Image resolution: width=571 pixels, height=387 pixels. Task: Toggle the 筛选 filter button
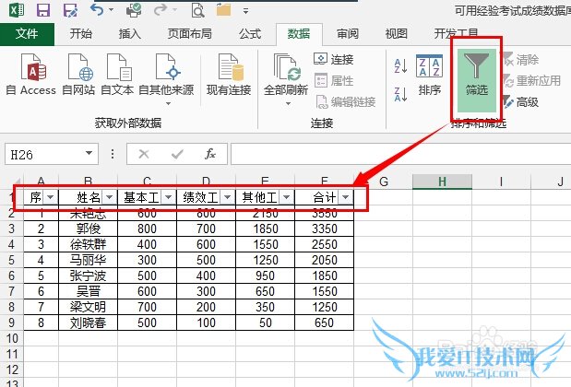tap(476, 80)
